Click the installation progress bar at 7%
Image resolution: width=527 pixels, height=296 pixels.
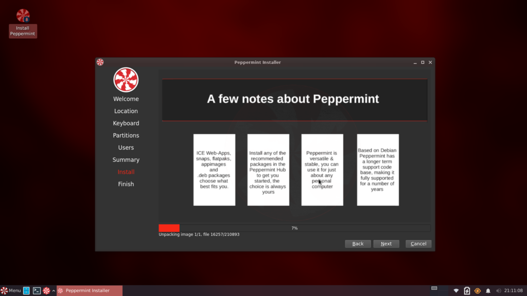pos(294,228)
